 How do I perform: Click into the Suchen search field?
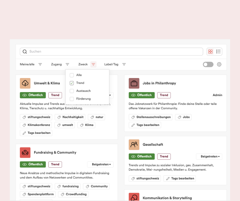[x=112, y=52]
